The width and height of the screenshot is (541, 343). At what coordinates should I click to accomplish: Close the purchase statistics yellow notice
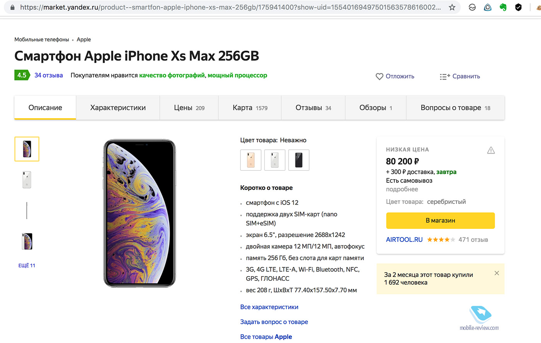[x=497, y=273]
